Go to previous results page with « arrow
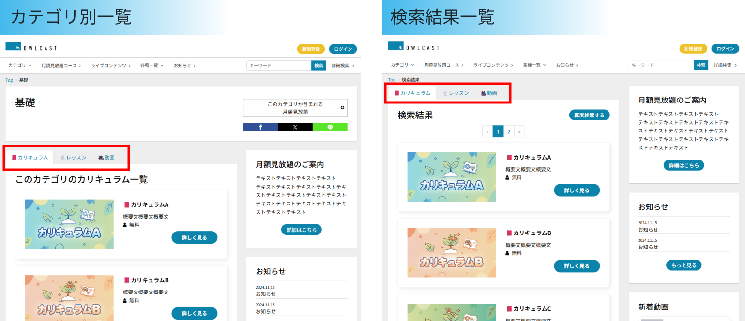Image resolution: width=745 pixels, height=321 pixels. [x=487, y=131]
